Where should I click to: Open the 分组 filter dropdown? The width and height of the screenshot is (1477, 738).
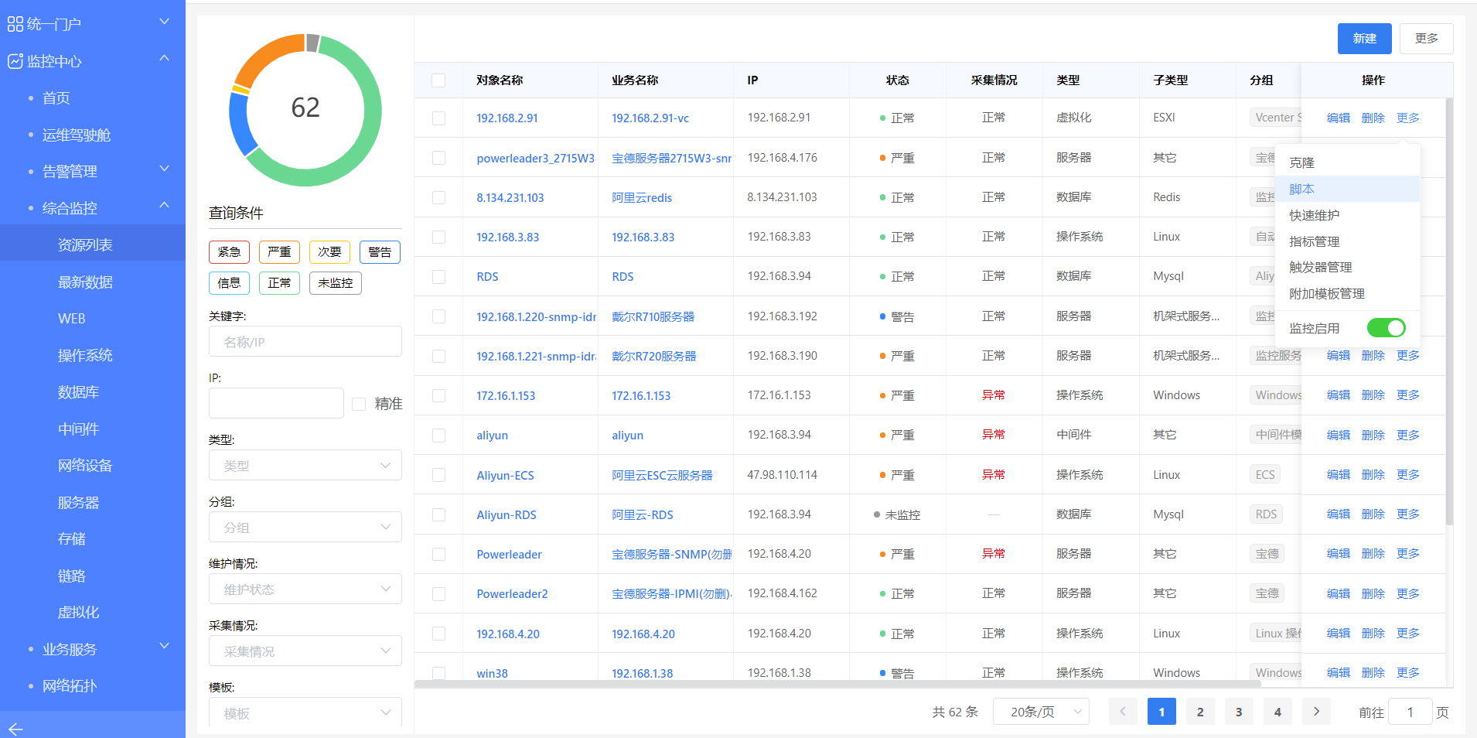[x=305, y=528]
